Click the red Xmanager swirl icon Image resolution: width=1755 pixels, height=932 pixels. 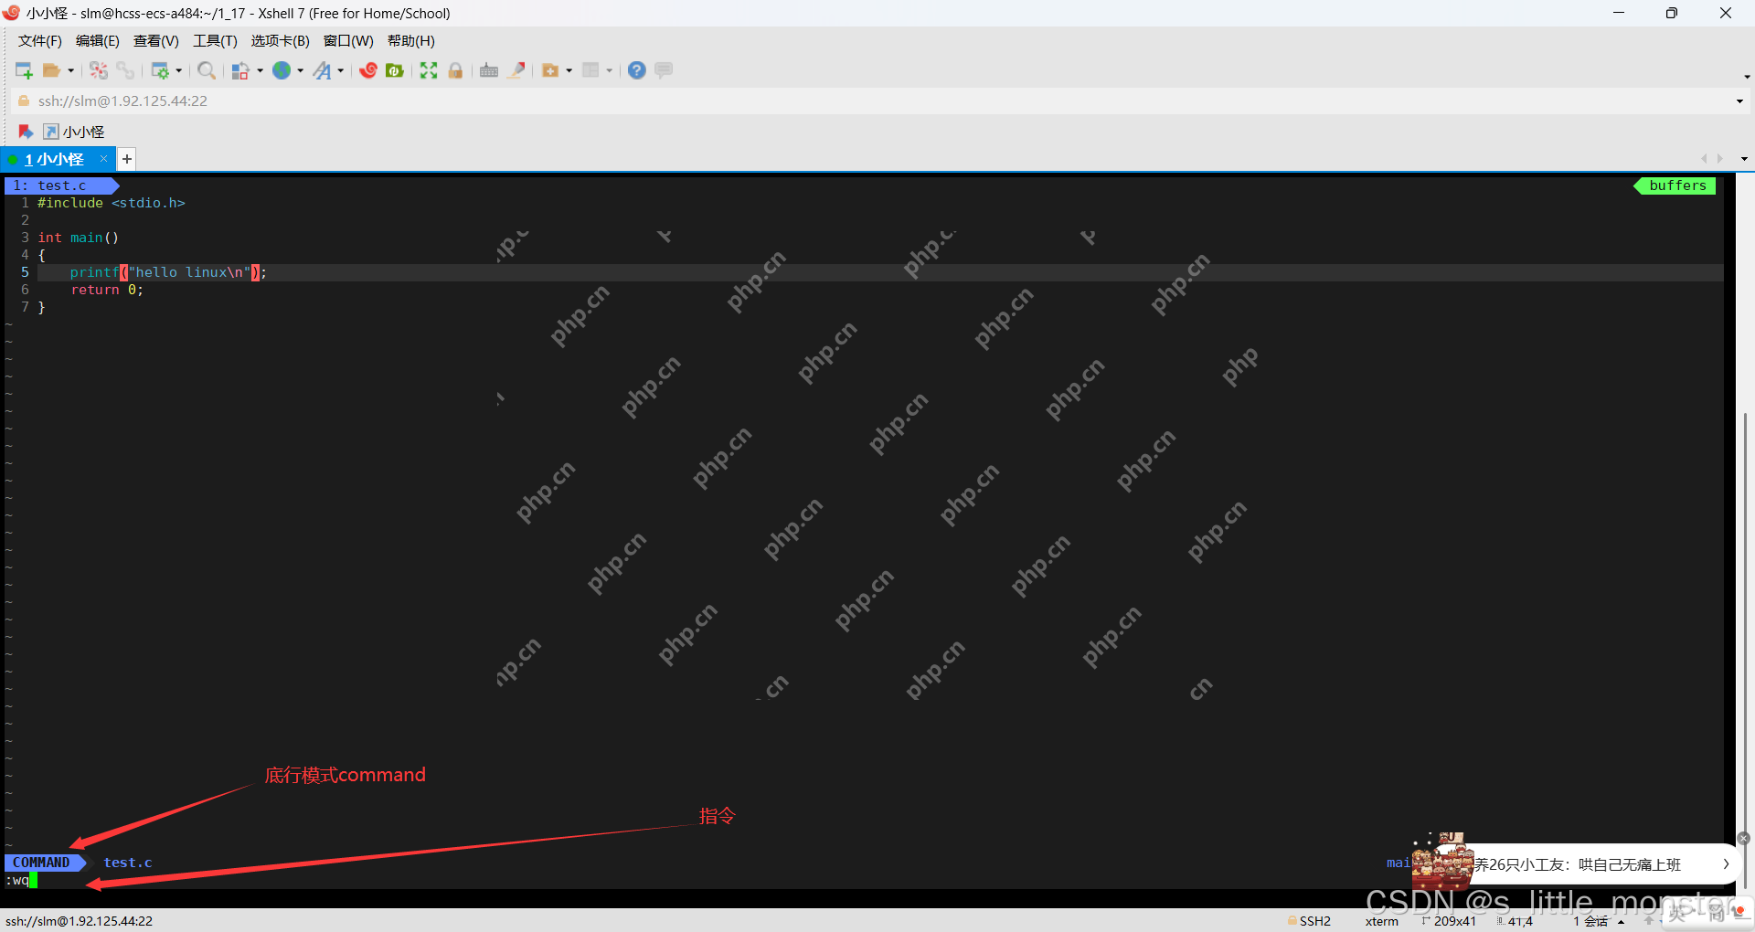pos(368,70)
